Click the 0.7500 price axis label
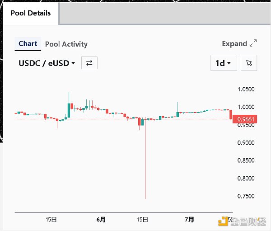The width and height of the screenshot is (271, 231). point(246,196)
